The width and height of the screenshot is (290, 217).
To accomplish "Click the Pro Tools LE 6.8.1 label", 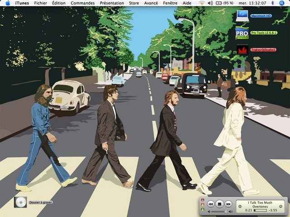I will pyautogui.click(x=264, y=33).
